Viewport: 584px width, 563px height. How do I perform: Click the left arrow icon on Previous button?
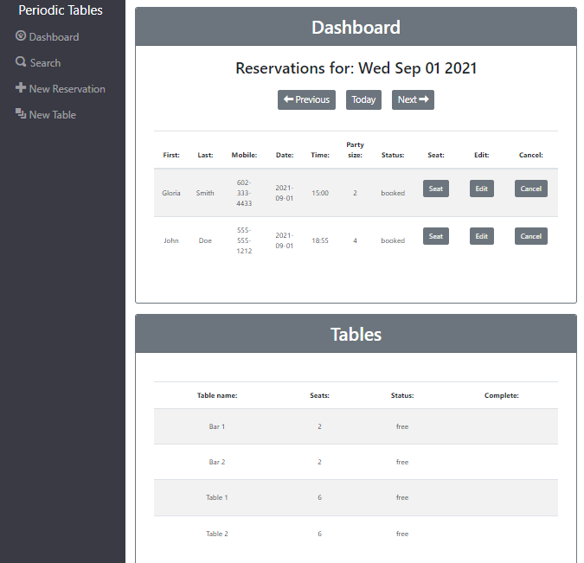tap(289, 99)
